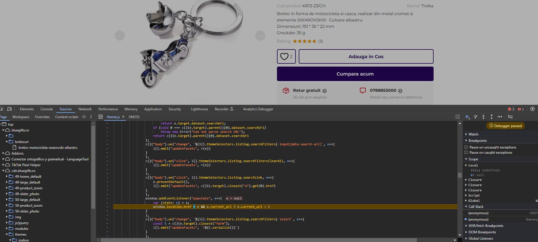Click the five-star rating stars
Image resolution: width=538 pixels, height=242 pixels.
304,41
